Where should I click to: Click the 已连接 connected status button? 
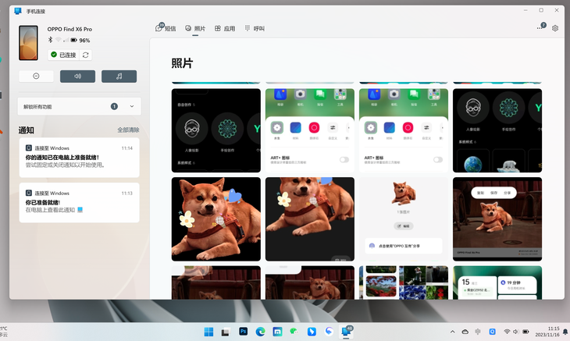62,55
